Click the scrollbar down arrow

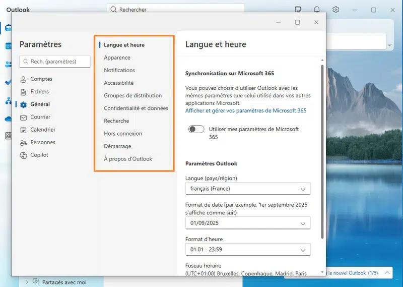[322, 272]
